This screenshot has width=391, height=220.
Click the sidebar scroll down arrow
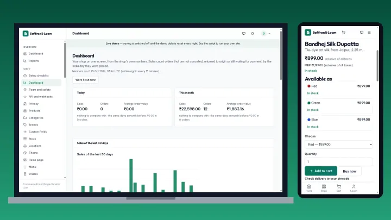[65, 178]
